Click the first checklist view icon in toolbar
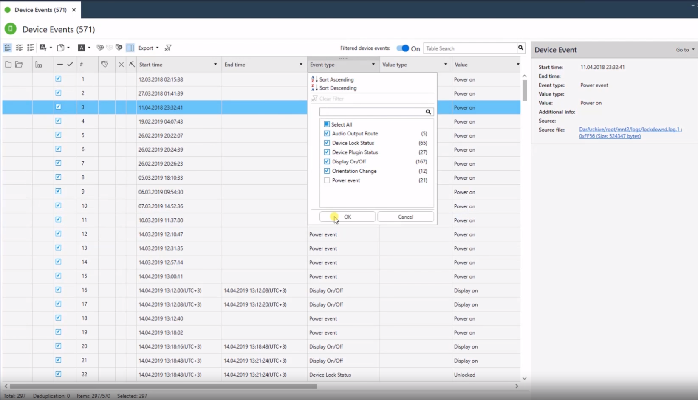Viewport: 698px width, 400px height. pos(8,48)
